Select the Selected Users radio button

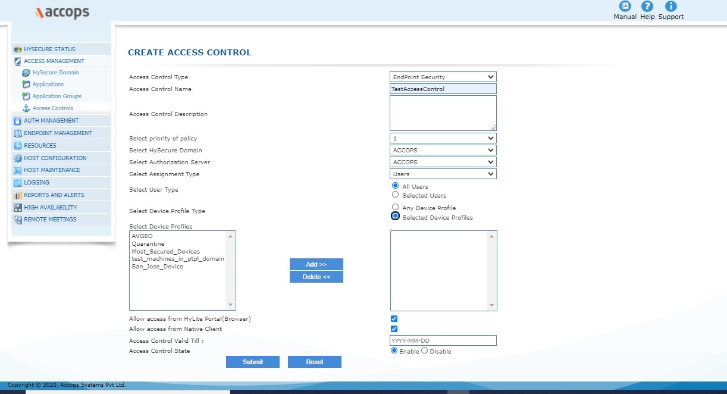click(395, 195)
